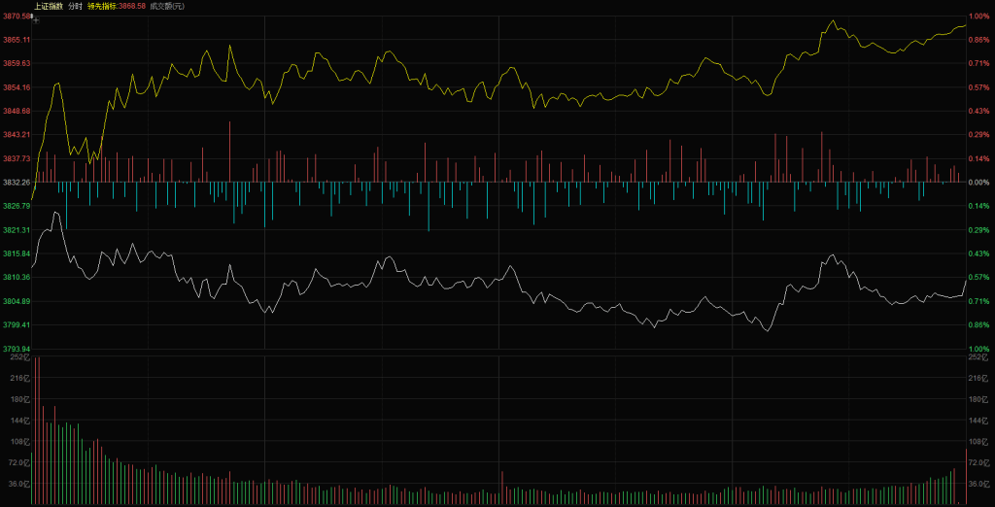This screenshot has width=995, height=507.
Task: Click the 3799.41 price axis label
Action: (x=17, y=324)
